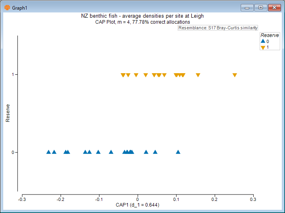
Task: Click the -0.3 tick label on x-axis
Action: (22, 199)
